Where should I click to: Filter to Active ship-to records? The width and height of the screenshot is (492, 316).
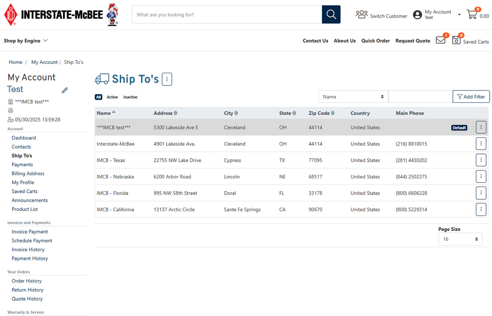112,97
